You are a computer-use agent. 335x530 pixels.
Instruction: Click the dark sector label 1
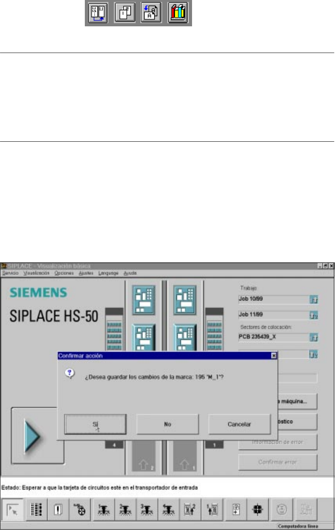[x=215, y=445]
